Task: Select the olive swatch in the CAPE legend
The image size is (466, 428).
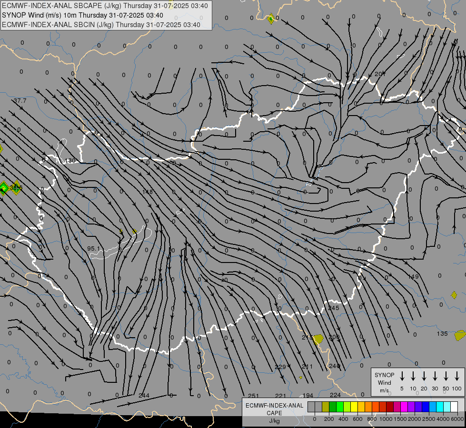Action: [326, 407]
